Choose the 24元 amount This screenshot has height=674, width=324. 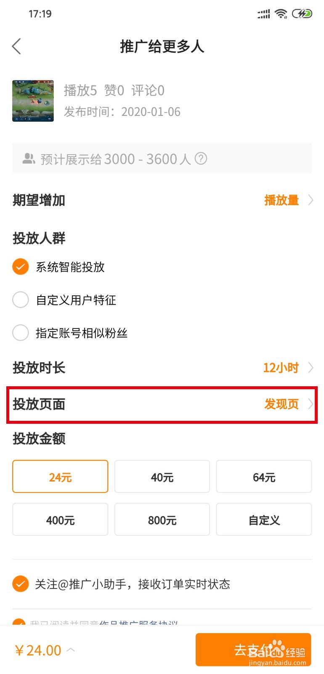pos(60,476)
